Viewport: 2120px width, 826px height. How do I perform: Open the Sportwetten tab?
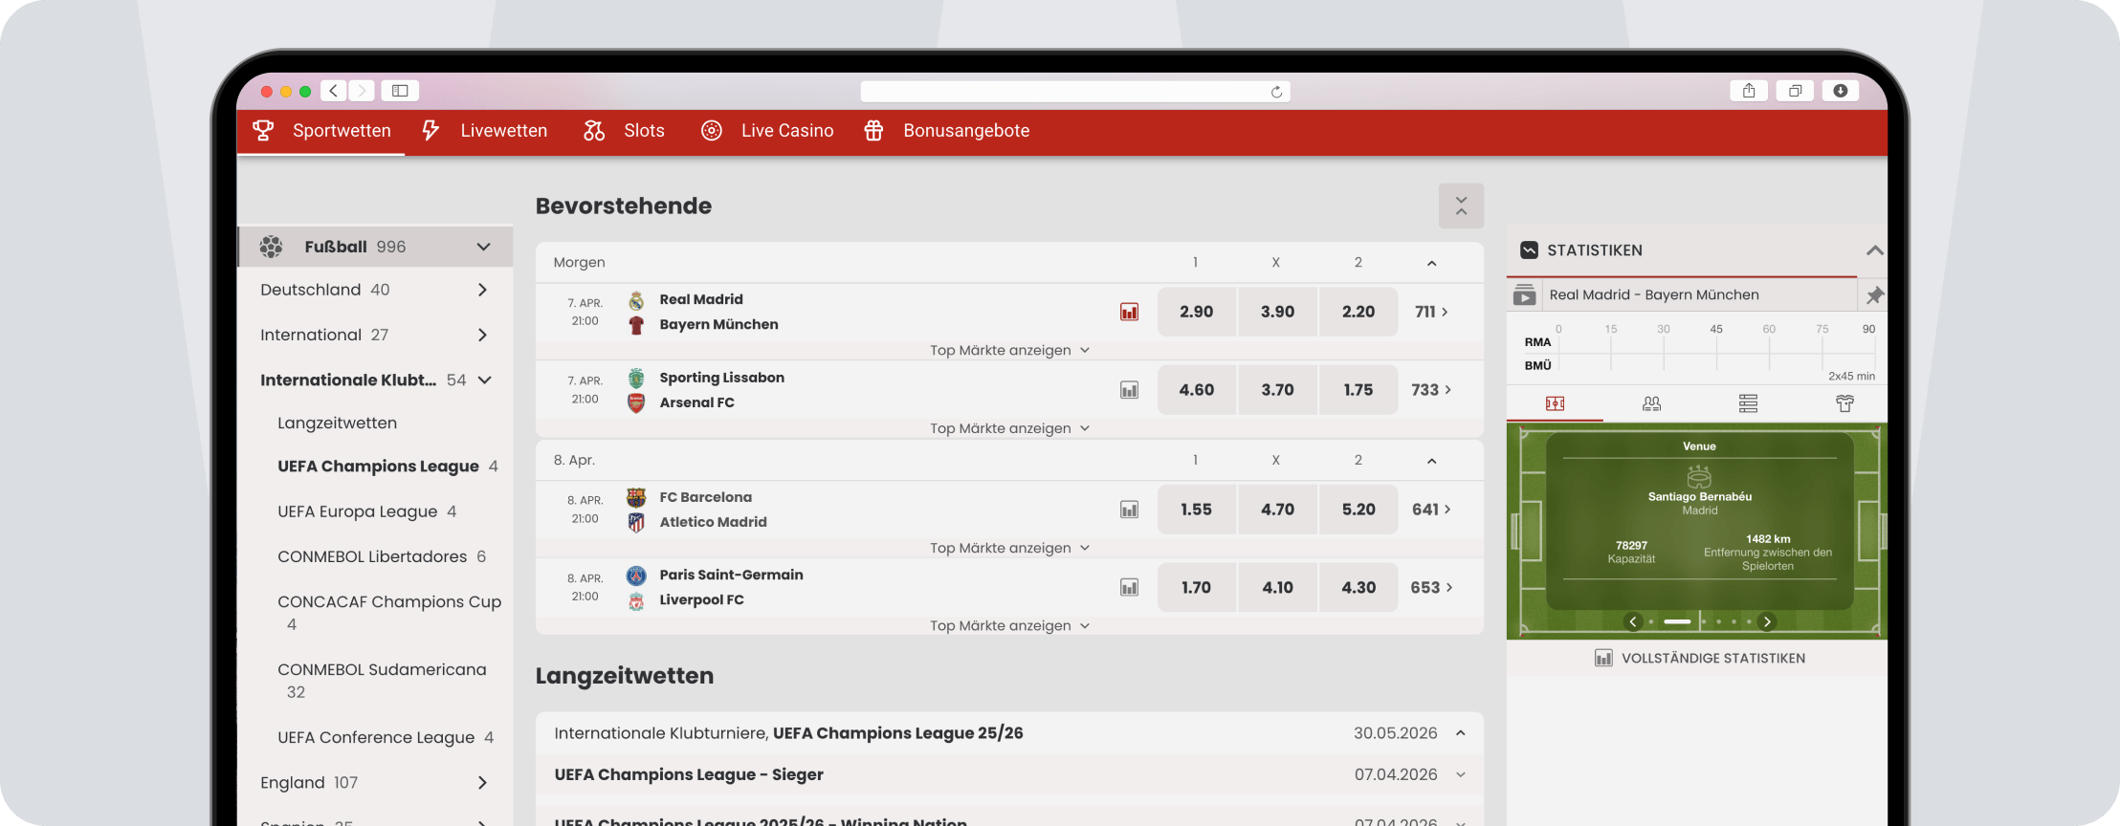321,131
